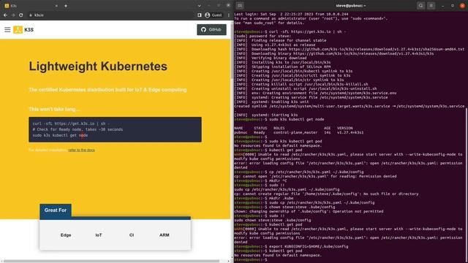
Task: Select the 'Great For' tab
Action: pyautogui.click(x=56, y=210)
